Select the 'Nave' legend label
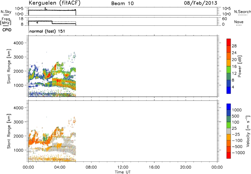The width and height of the screenshot is (251, 174). coord(239,22)
